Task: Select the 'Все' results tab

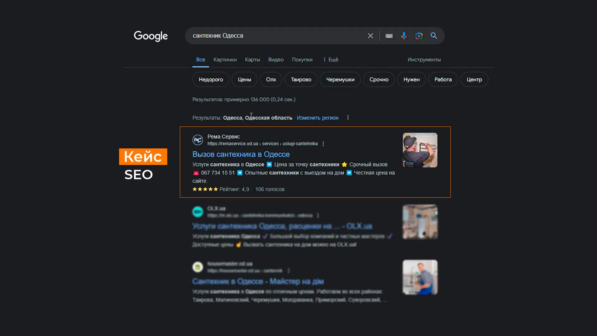Action: [201, 59]
